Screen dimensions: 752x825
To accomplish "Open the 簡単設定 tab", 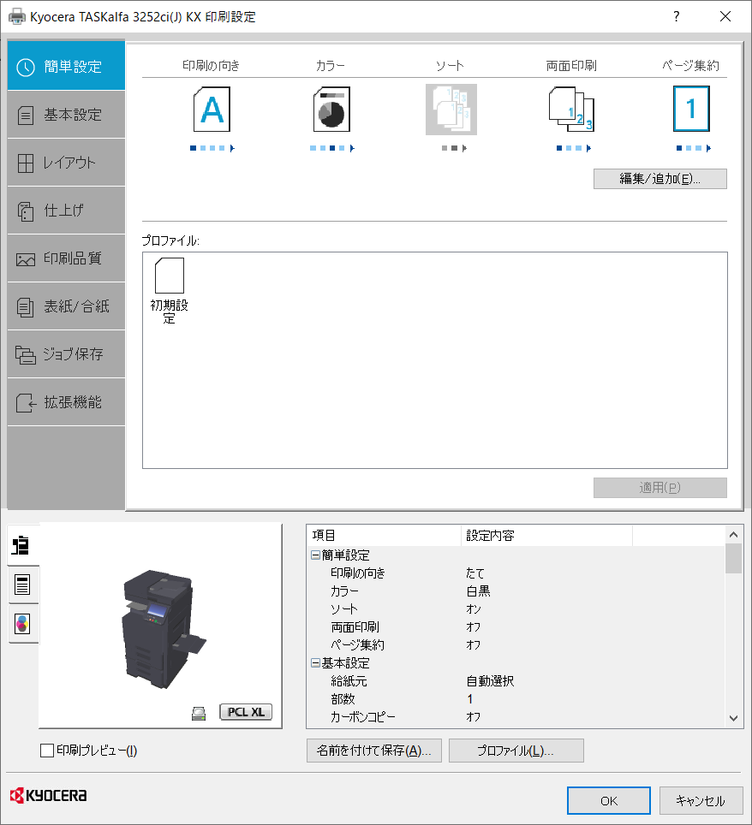I will (x=66, y=66).
